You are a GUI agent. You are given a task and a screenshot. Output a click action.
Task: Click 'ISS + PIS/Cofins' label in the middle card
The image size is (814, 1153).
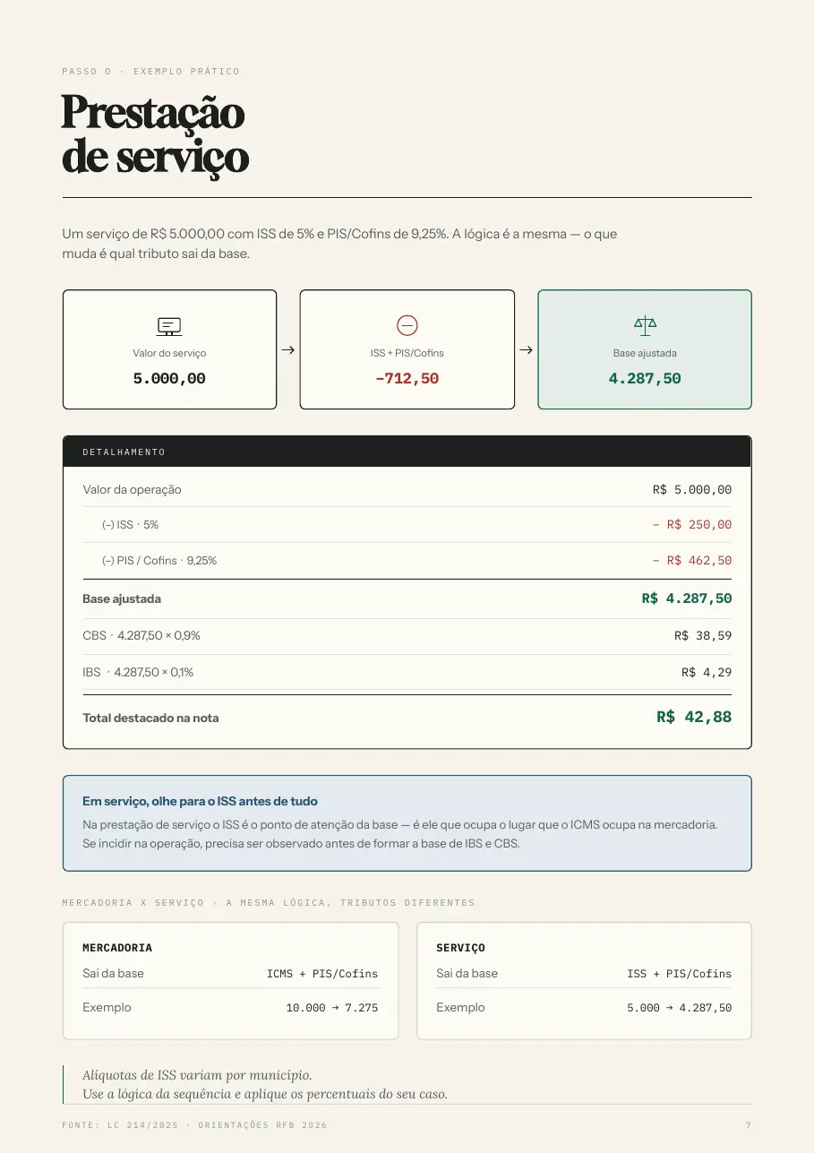point(407,353)
